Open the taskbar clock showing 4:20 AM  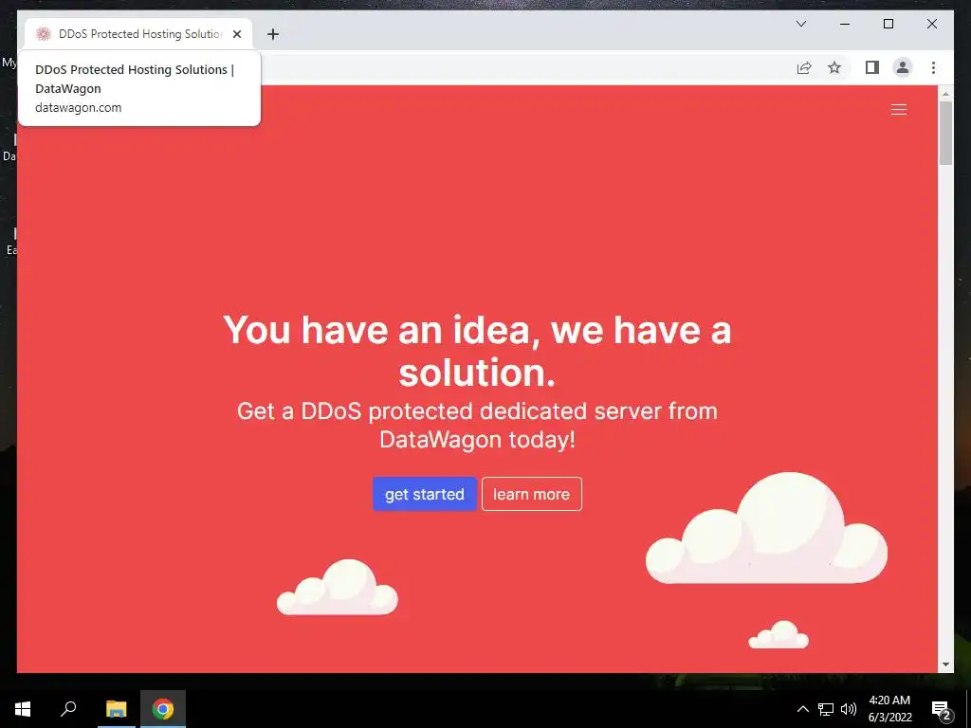(889, 709)
